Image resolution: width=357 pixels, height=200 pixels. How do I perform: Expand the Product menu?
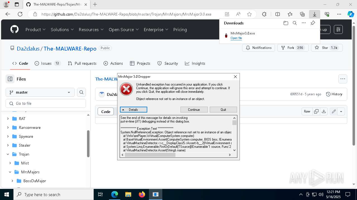coord(35,29)
